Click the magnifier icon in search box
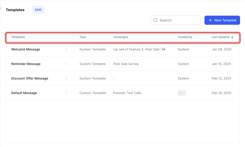Image resolution: width=245 pixels, height=147 pixels. (155, 20)
